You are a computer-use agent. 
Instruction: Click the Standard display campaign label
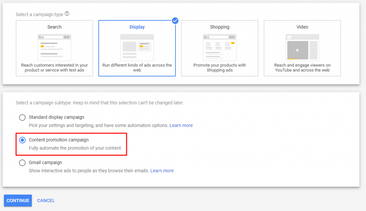pos(56,117)
